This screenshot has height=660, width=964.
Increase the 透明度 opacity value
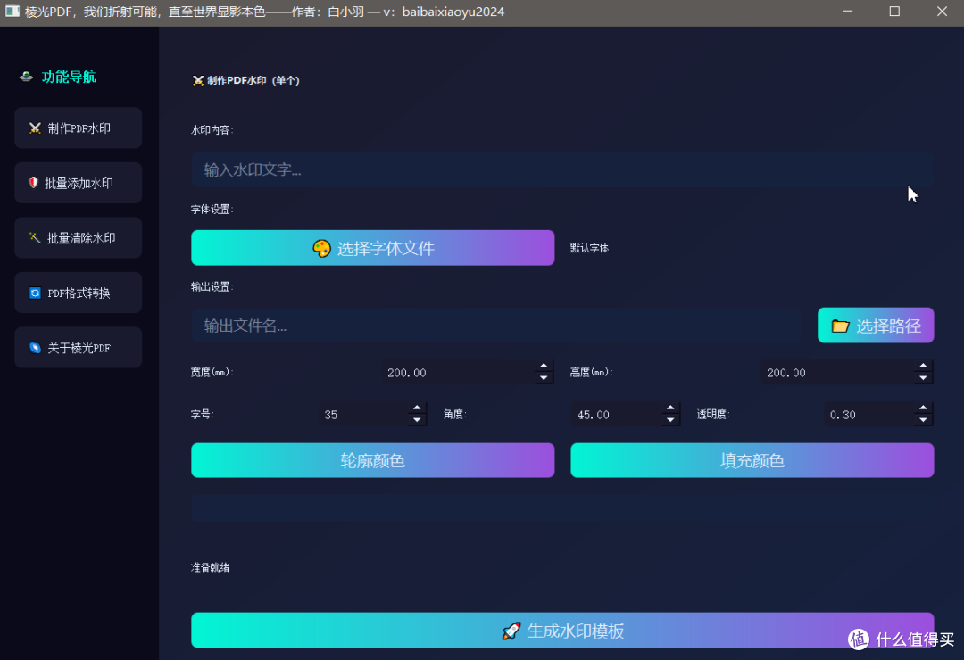point(923,408)
